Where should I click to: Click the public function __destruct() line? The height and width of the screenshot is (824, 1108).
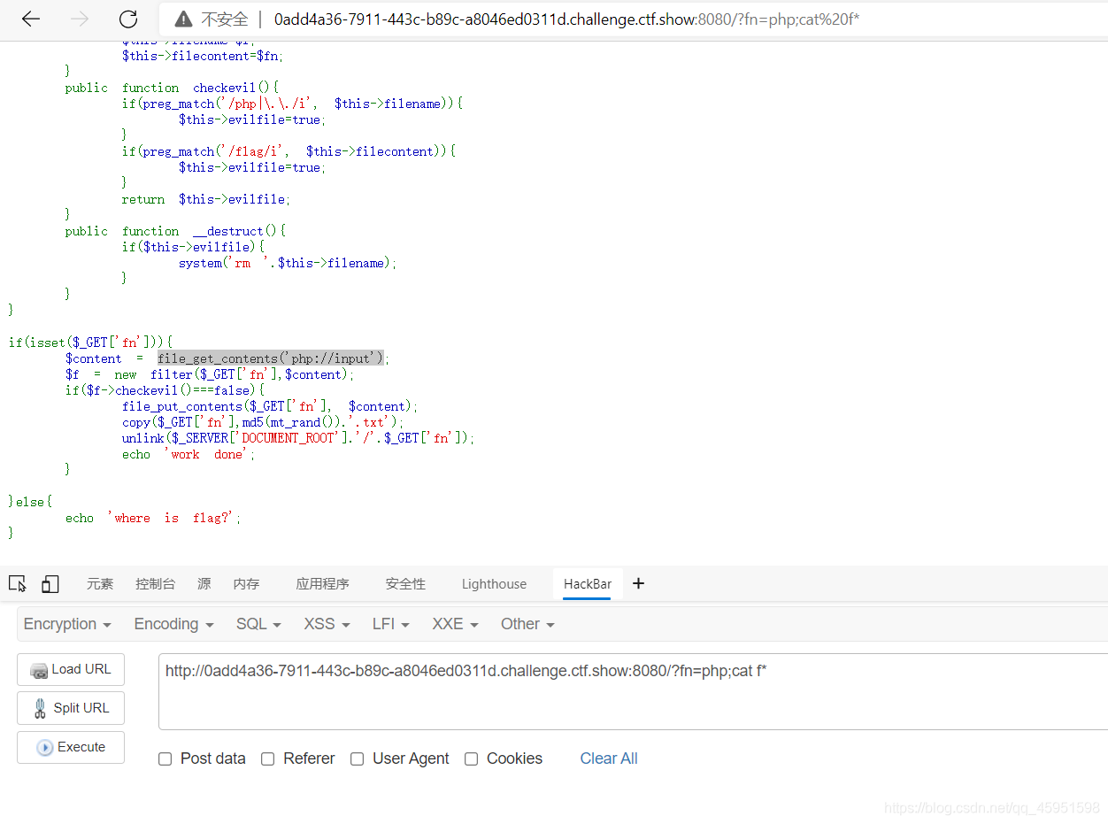coord(175,231)
